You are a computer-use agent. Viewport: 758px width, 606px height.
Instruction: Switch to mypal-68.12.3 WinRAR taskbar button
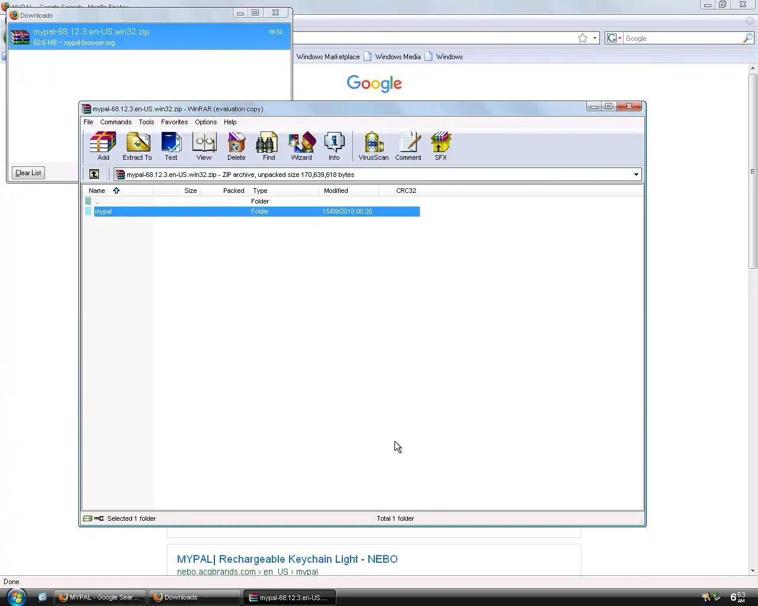pyautogui.click(x=290, y=597)
